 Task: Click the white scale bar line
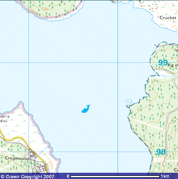pos(115,177)
